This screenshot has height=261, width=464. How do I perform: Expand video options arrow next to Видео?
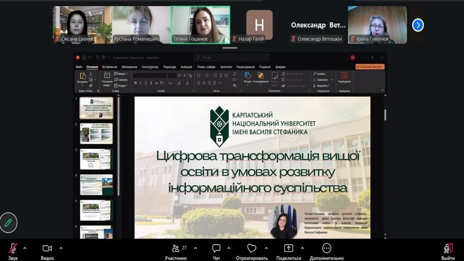61,248
